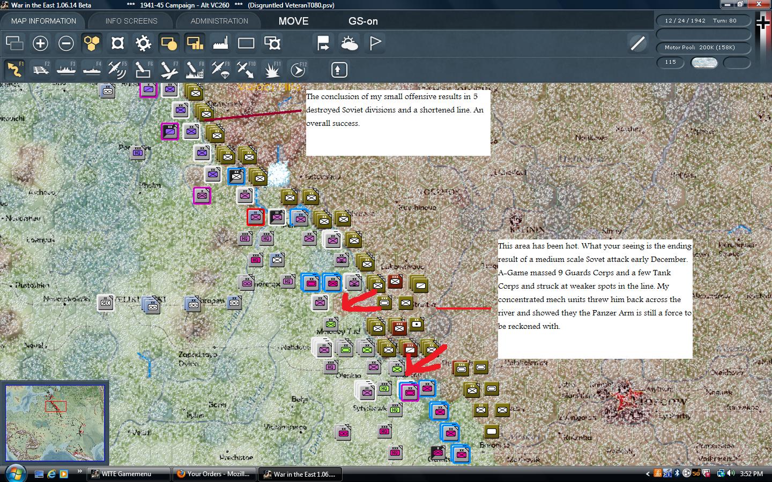The image size is (772, 482).
Task: Select the F10 air transfer mode
Action: 246,69
